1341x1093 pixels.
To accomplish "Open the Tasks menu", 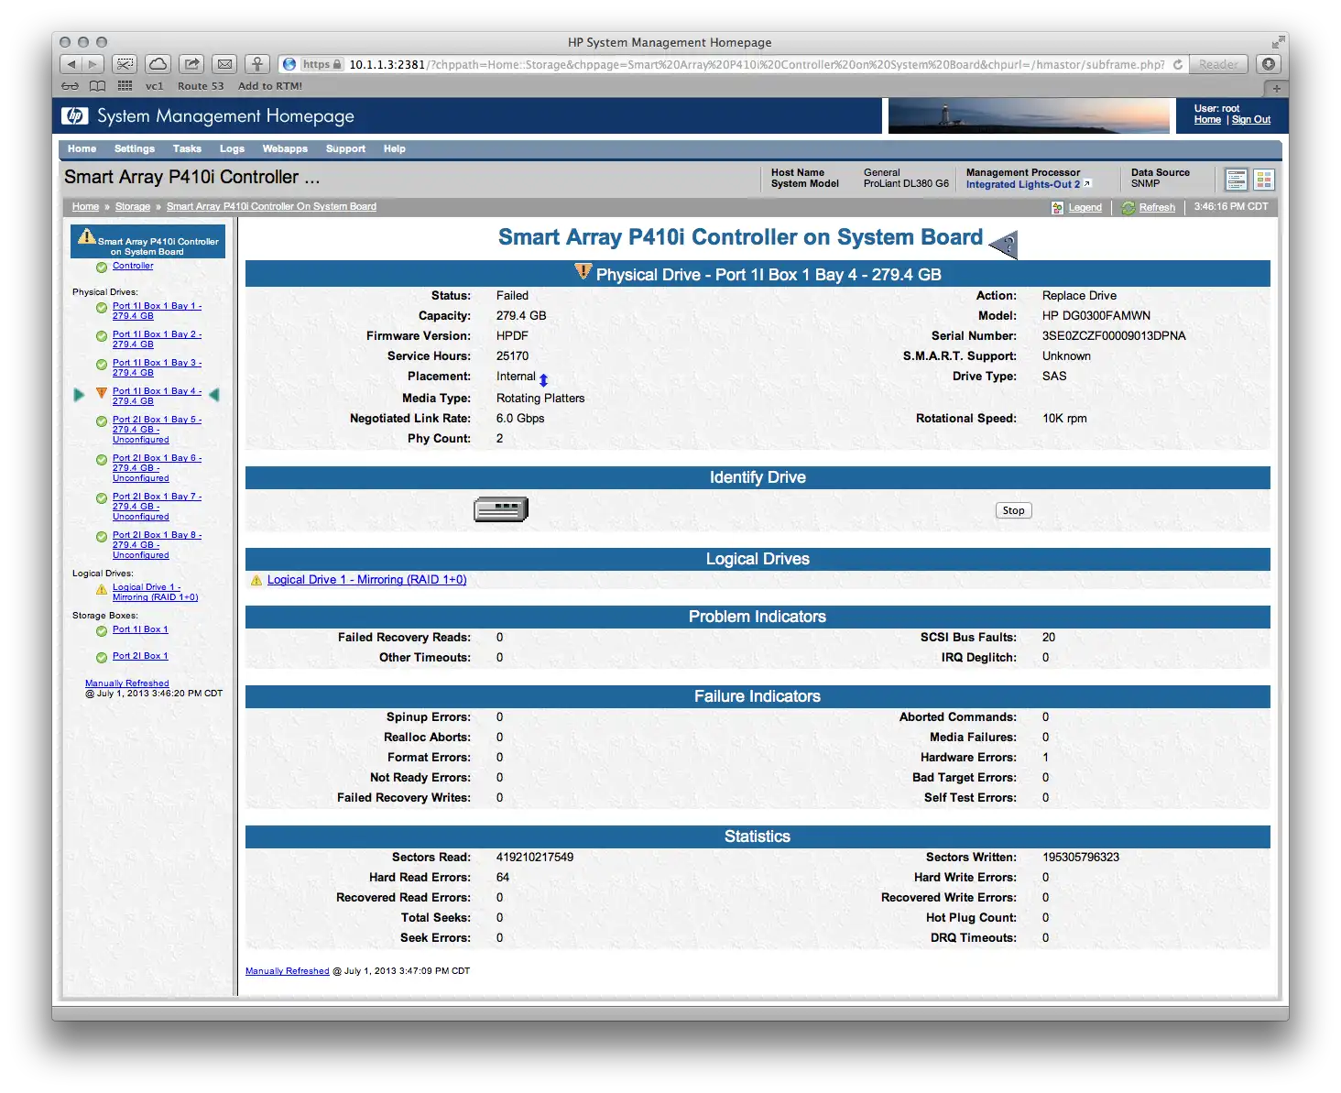I will (x=187, y=148).
